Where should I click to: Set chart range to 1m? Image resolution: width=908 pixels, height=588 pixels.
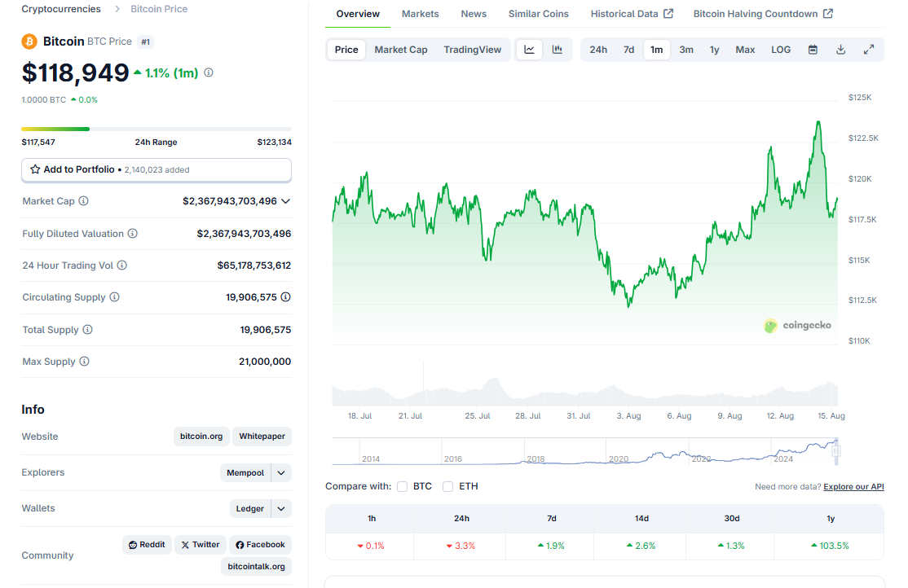pyautogui.click(x=657, y=50)
